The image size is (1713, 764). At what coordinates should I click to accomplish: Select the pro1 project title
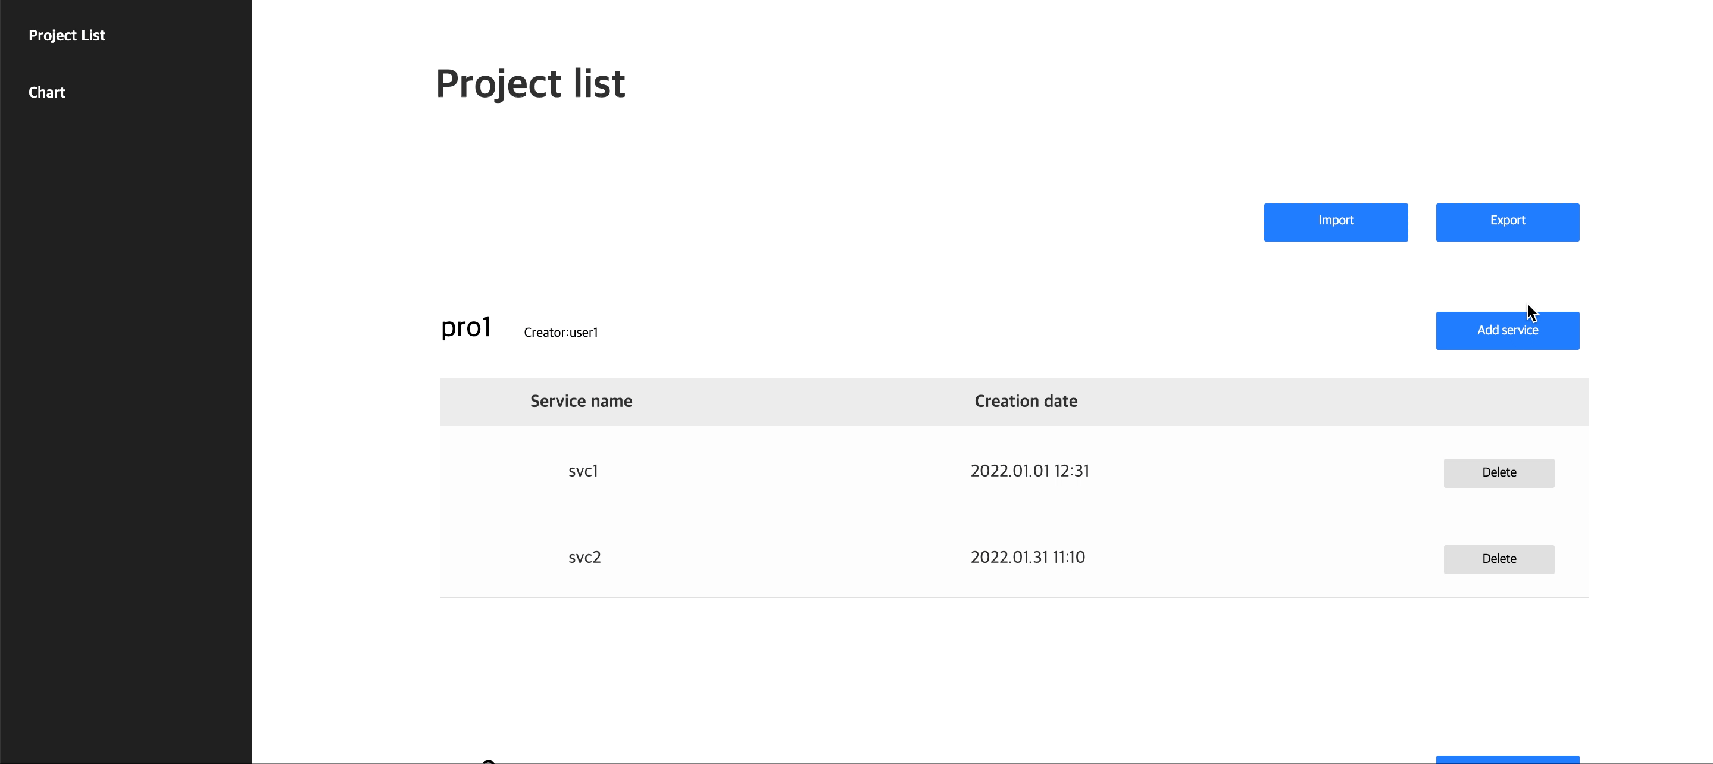(x=466, y=327)
